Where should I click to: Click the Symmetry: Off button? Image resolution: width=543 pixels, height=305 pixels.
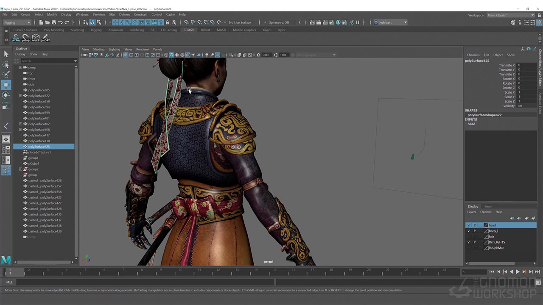pos(279,22)
